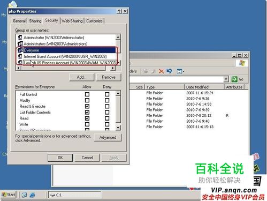
Task: Select the row dated 2007-11-6 15:24
Action: (188, 93)
